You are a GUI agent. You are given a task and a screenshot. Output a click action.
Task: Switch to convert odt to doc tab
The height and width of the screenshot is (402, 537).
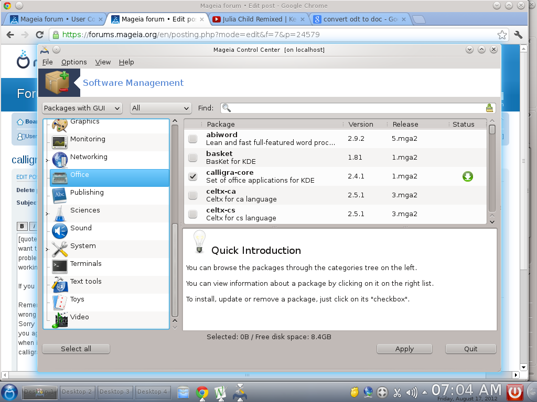pyautogui.click(x=360, y=19)
